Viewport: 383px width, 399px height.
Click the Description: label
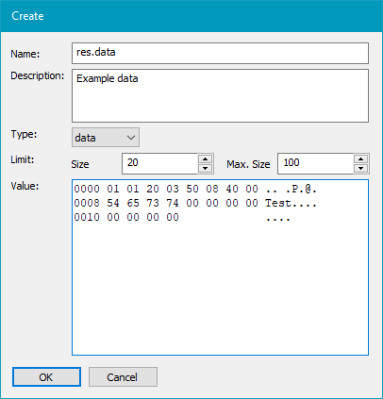pos(38,75)
